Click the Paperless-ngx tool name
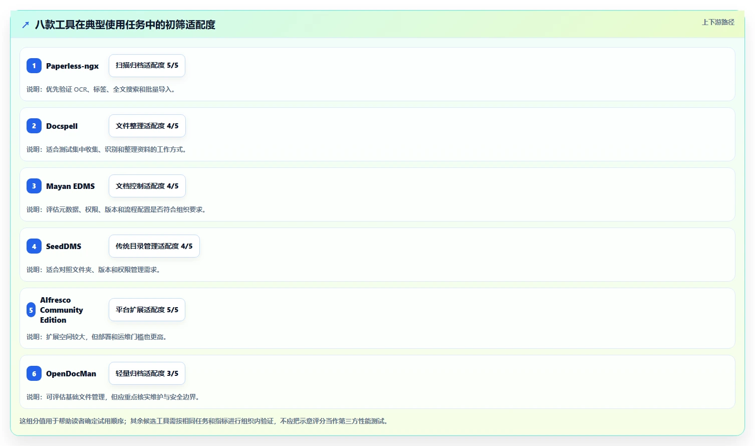 pos(72,66)
